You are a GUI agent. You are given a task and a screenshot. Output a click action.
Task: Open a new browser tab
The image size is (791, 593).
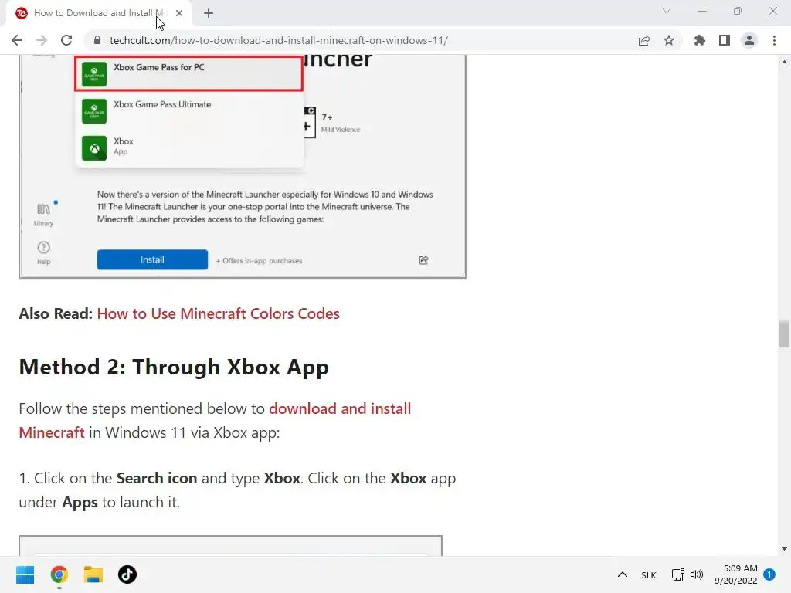(209, 13)
